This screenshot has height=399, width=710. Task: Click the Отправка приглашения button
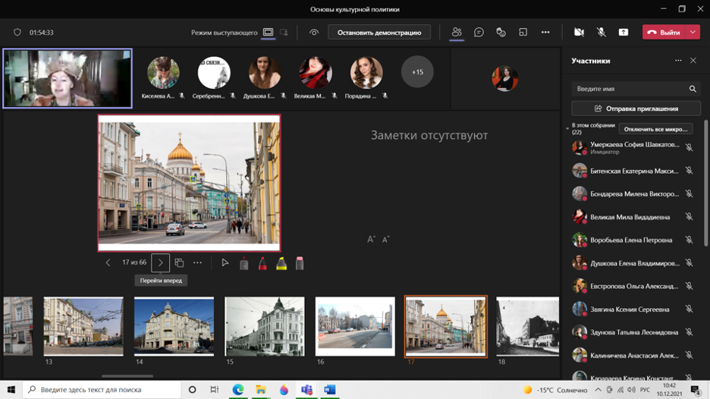pos(636,108)
